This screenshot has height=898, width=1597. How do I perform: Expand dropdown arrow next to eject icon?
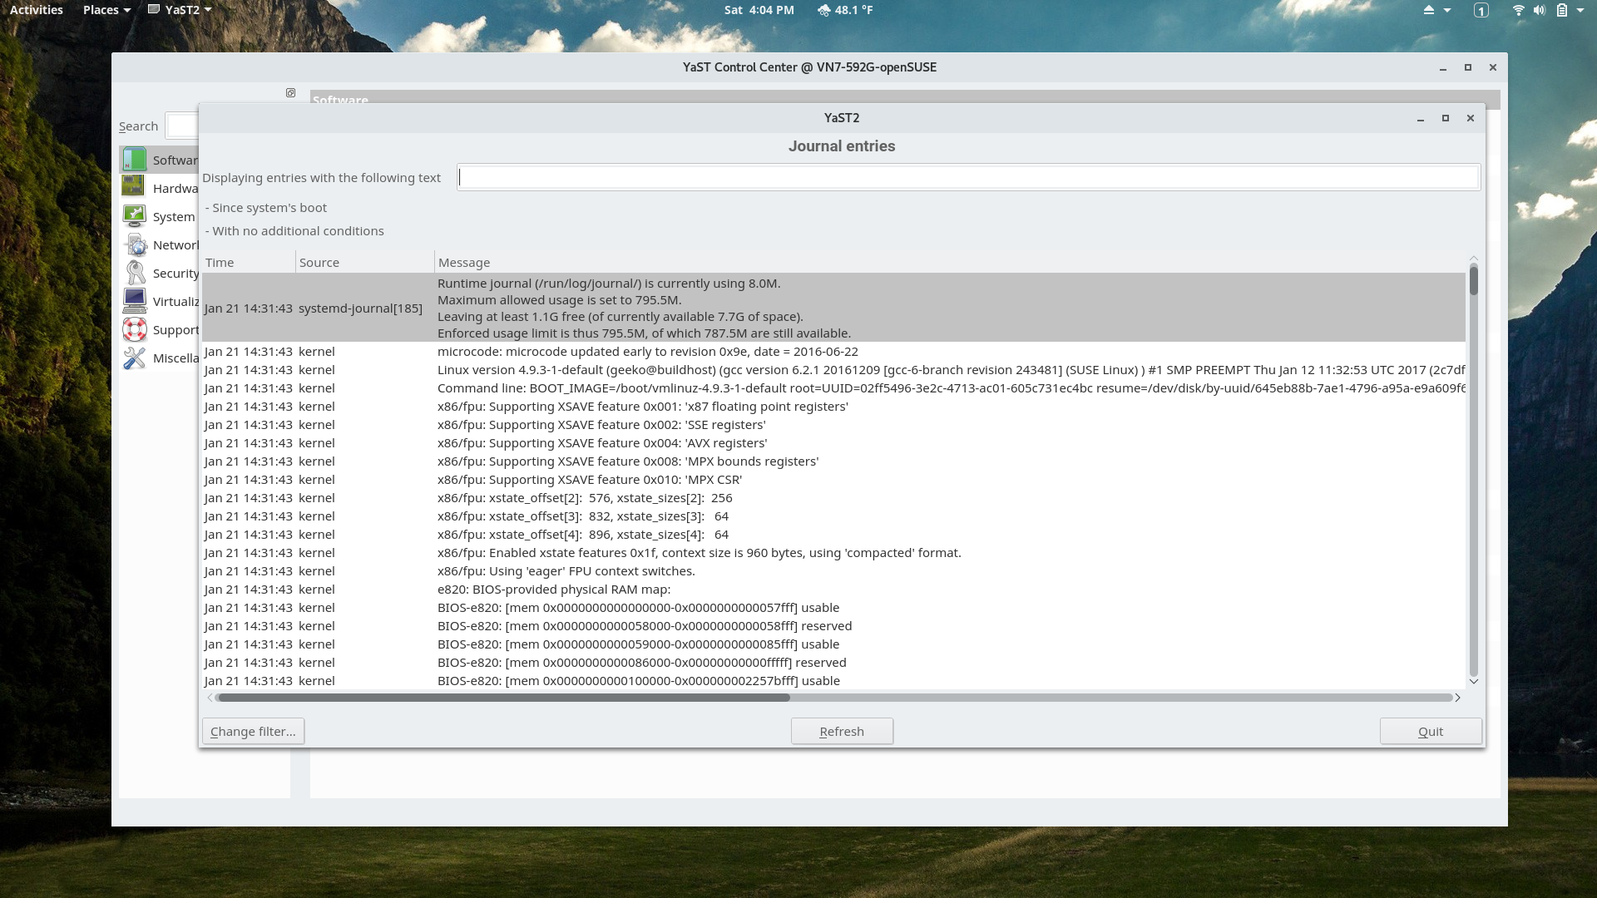tap(1447, 10)
